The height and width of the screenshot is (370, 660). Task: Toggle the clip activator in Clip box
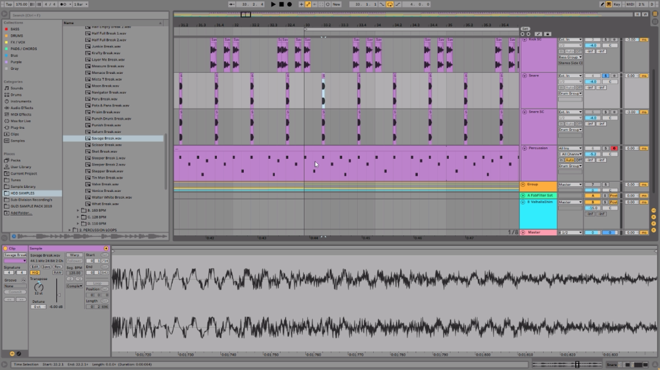(x=6, y=249)
